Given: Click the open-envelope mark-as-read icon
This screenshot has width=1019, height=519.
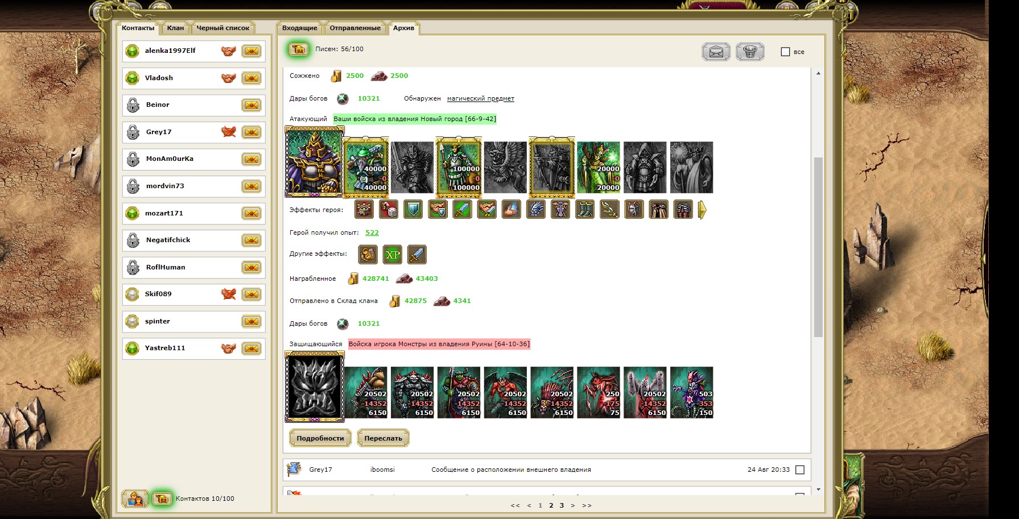Looking at the screenshot, I should coord(716,52).
